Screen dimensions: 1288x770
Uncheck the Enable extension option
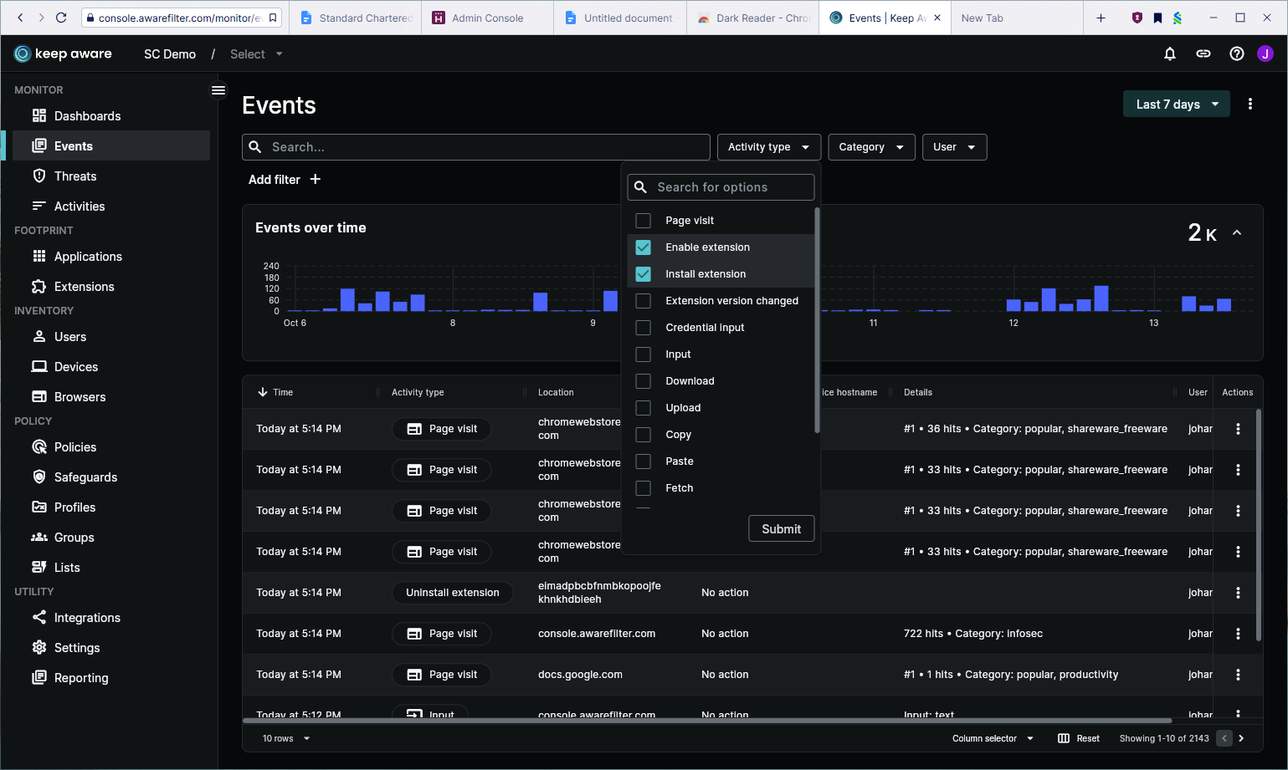[644, 247]
